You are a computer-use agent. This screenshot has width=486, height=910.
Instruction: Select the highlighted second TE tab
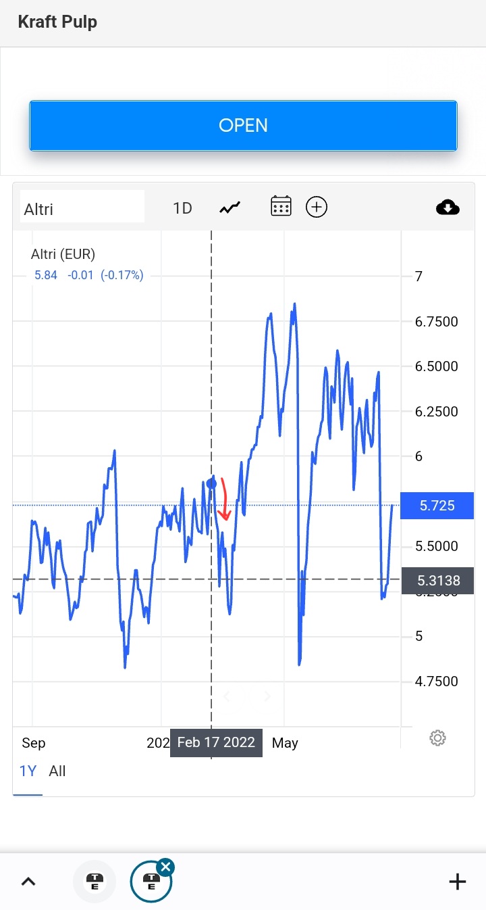pos(151,883)
